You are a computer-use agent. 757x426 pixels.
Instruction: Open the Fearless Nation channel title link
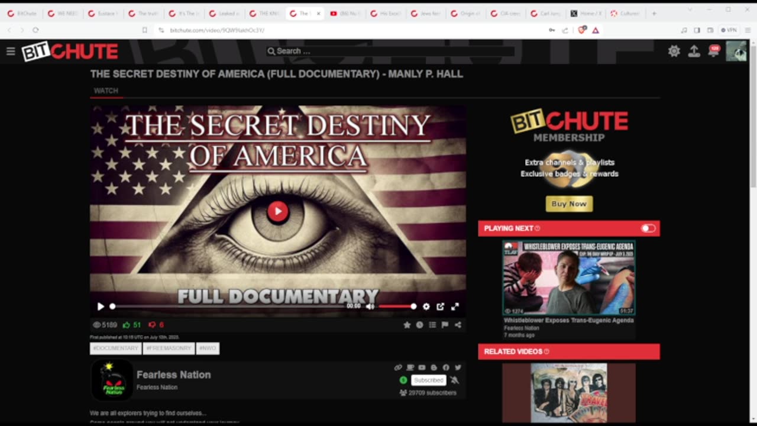point(174,375)
